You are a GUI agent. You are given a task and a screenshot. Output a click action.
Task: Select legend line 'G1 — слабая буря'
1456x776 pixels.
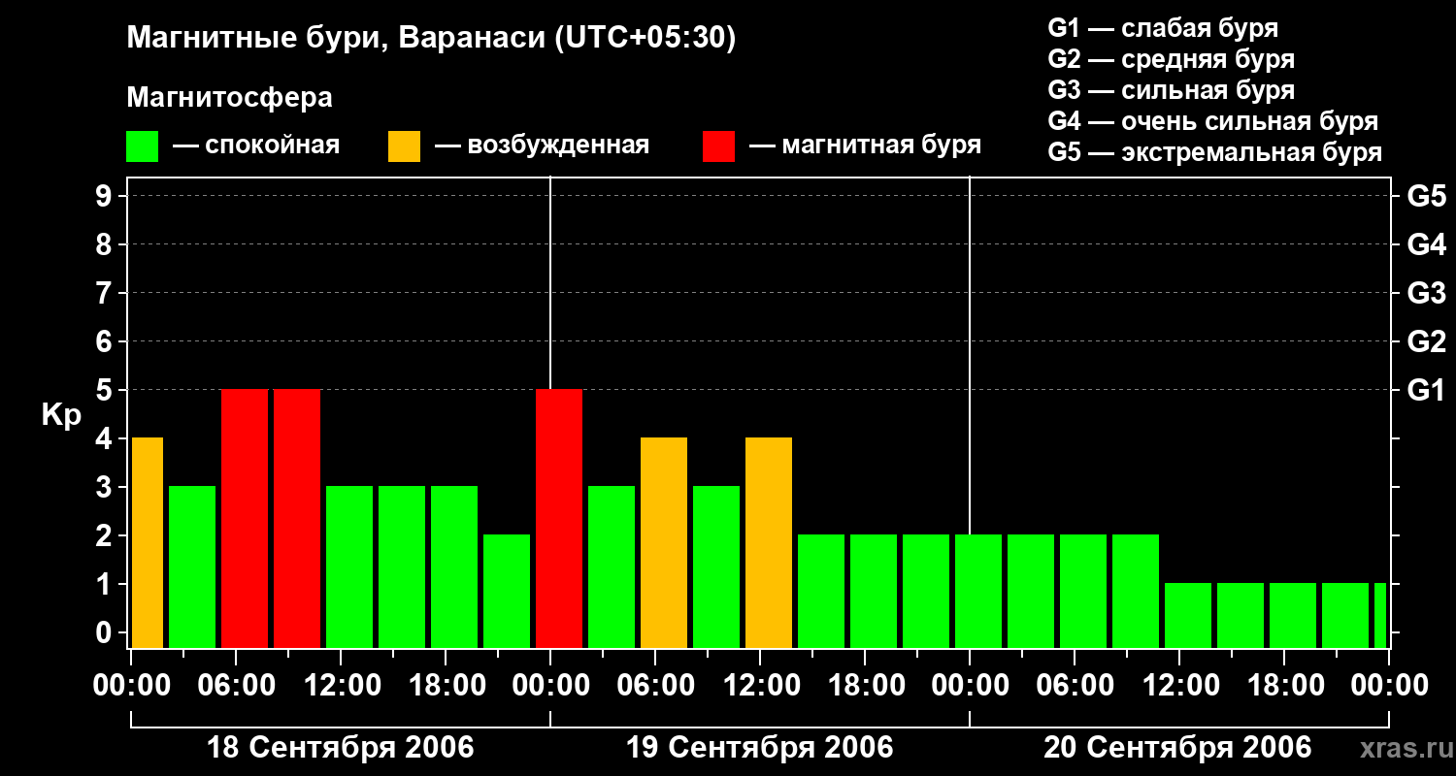tap(1163, 28)
